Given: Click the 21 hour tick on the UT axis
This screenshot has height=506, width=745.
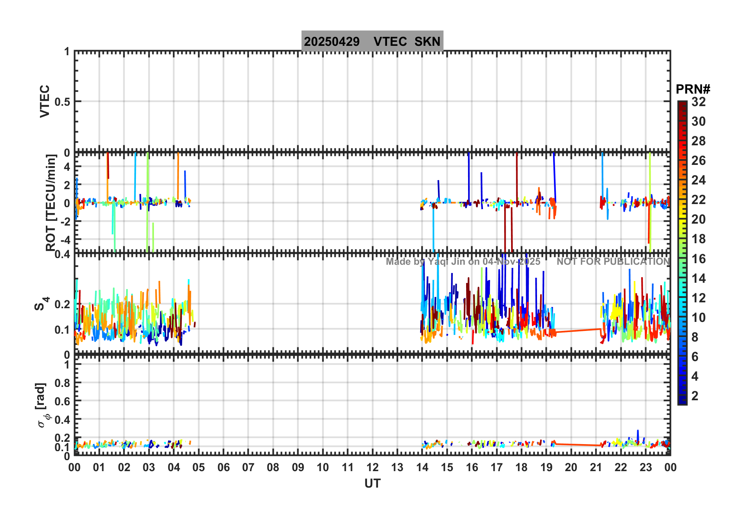Looking at the screenshot, I should click(x=596, y=467).
